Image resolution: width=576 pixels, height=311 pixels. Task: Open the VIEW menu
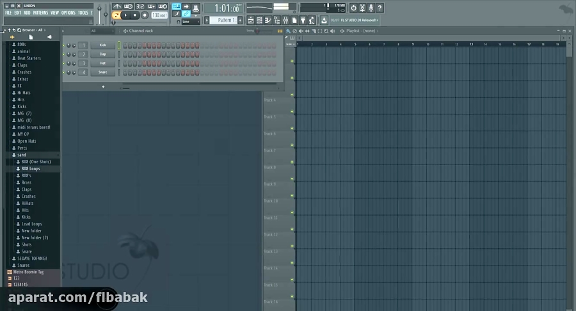pos(55,13)
